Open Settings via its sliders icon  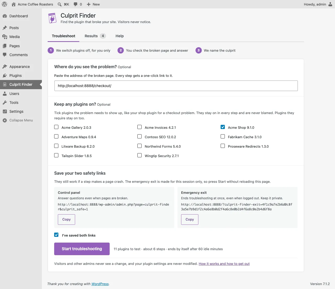5,111
